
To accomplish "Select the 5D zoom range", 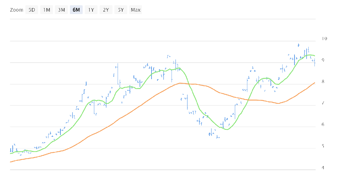I will point(32,10).
